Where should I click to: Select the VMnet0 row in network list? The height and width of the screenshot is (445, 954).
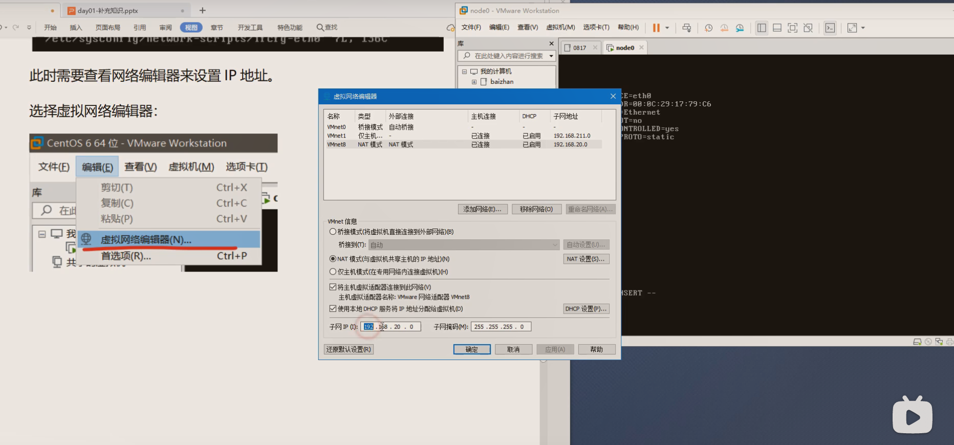coord(464,127)
